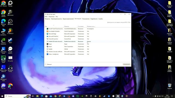Open GeForce Experience desktop shortcut

pyautogui.click(x=3, y=41)
